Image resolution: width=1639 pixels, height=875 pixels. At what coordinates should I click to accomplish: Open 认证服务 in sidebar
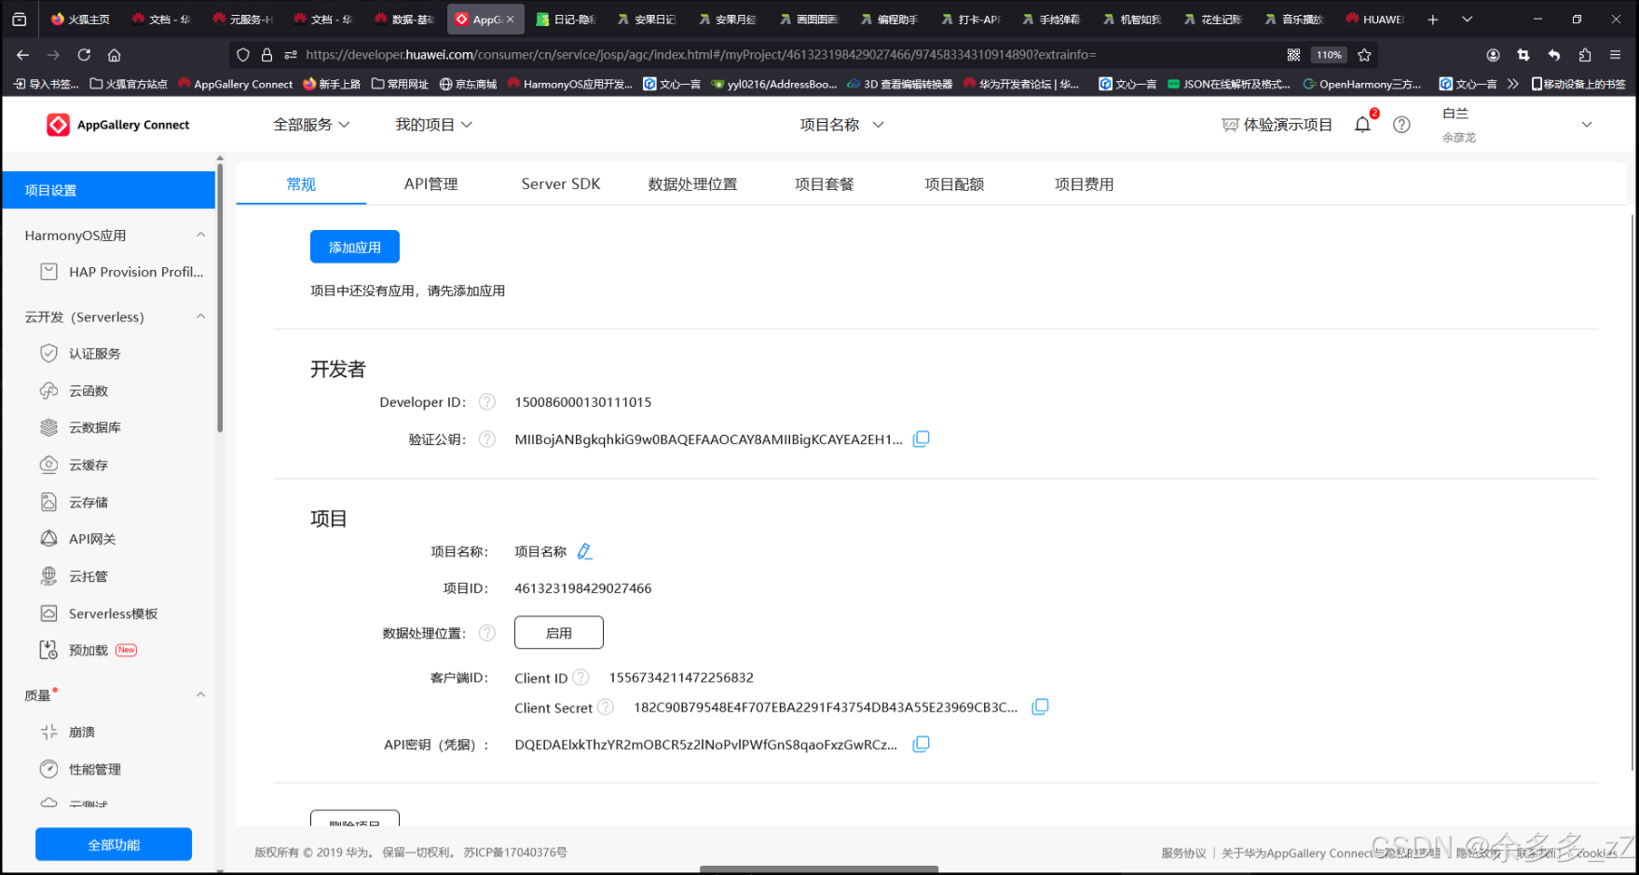95,354
